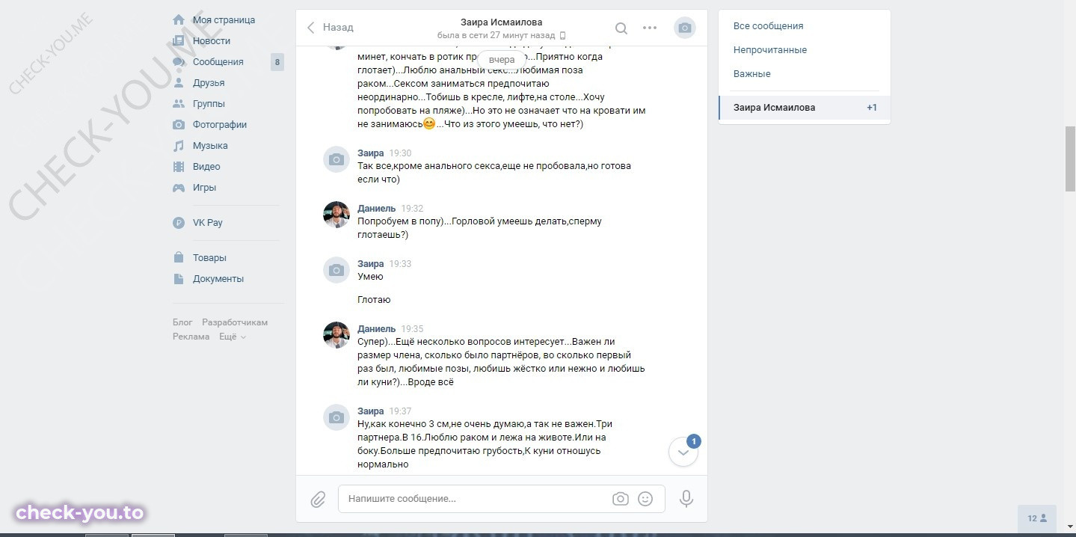Image resolution: width=1076 pixels, height=537 pixels.
Task: Open the Разработчикам footer link
Action: click(x=235, y=322)
